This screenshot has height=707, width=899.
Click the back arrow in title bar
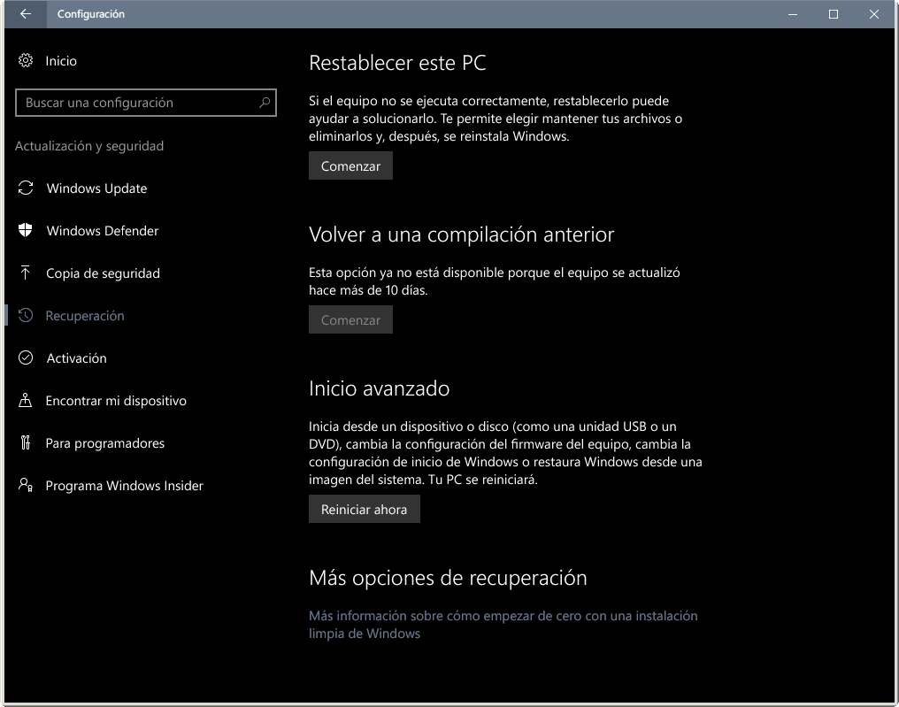pos(26,14)
